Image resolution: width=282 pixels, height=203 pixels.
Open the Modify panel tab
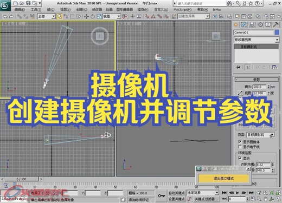pyautogui.click(x=244, y=25)
